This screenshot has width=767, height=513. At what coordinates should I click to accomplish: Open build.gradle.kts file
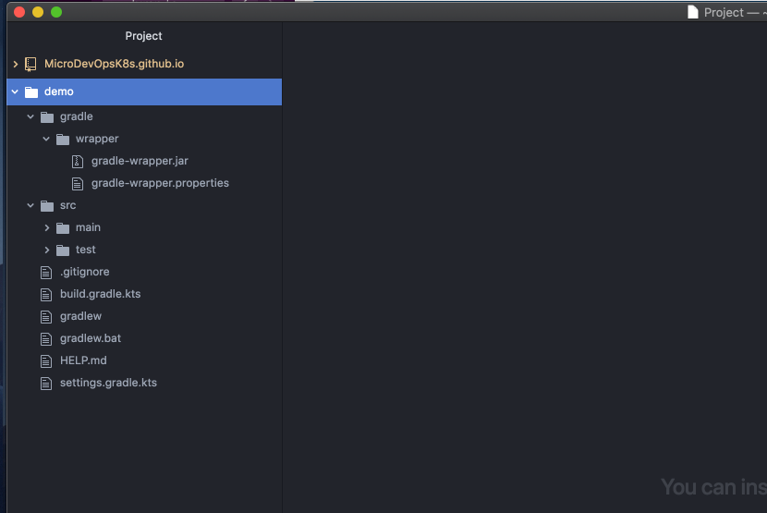click(101, 294)
